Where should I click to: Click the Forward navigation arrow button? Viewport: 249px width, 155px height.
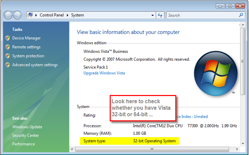(17, 15)
